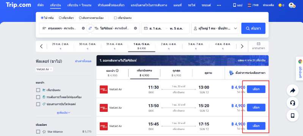Tick the carry-on baggage included filter checkbox
This screenshot has height=136, width=303.
pyautogui.click(x=38, y=97)
